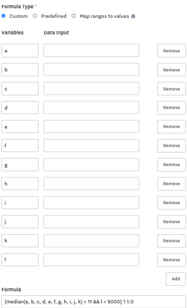The image size is (187, 308).
Task: Add a new variable row
Action: (x=176, y=279)
